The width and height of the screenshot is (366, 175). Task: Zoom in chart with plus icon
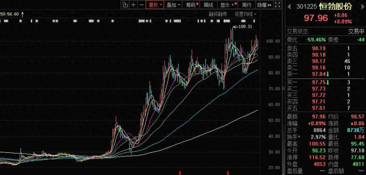(x=133, y=5)
